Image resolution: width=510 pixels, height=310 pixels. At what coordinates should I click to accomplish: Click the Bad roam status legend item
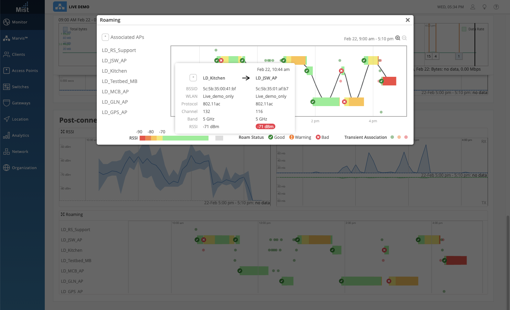point(323,137)
